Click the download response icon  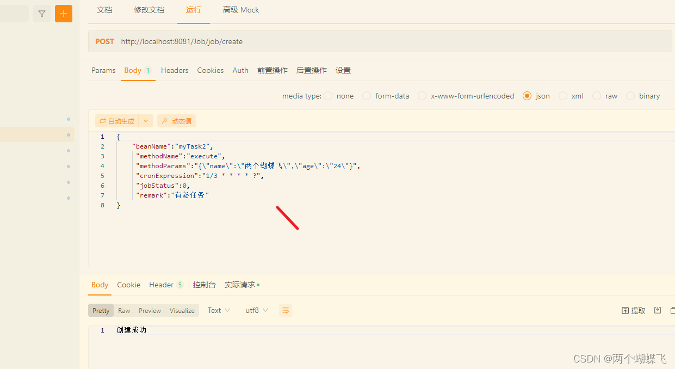658,310
